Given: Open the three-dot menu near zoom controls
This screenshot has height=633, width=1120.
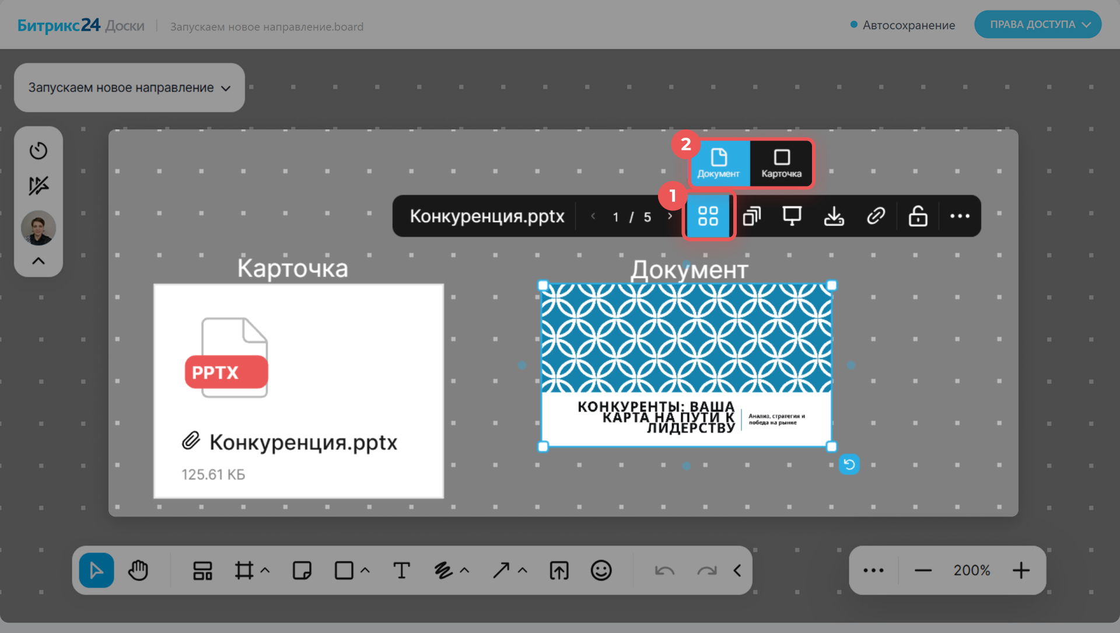Looking at the screenshot, I should click(873, 570).
